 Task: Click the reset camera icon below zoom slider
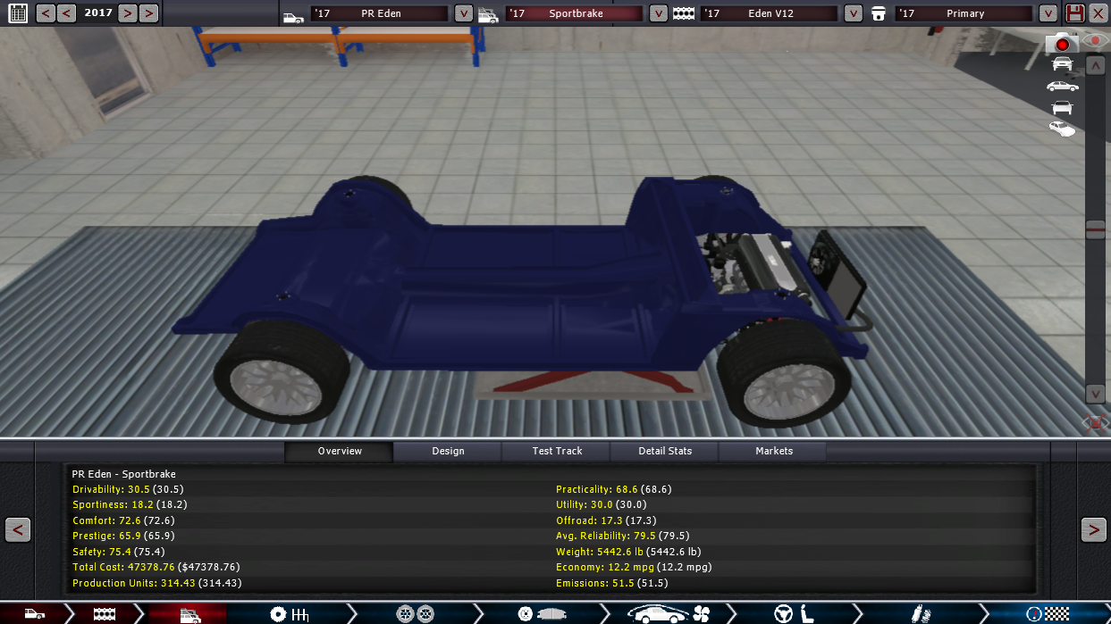[x=1096, y=422]
